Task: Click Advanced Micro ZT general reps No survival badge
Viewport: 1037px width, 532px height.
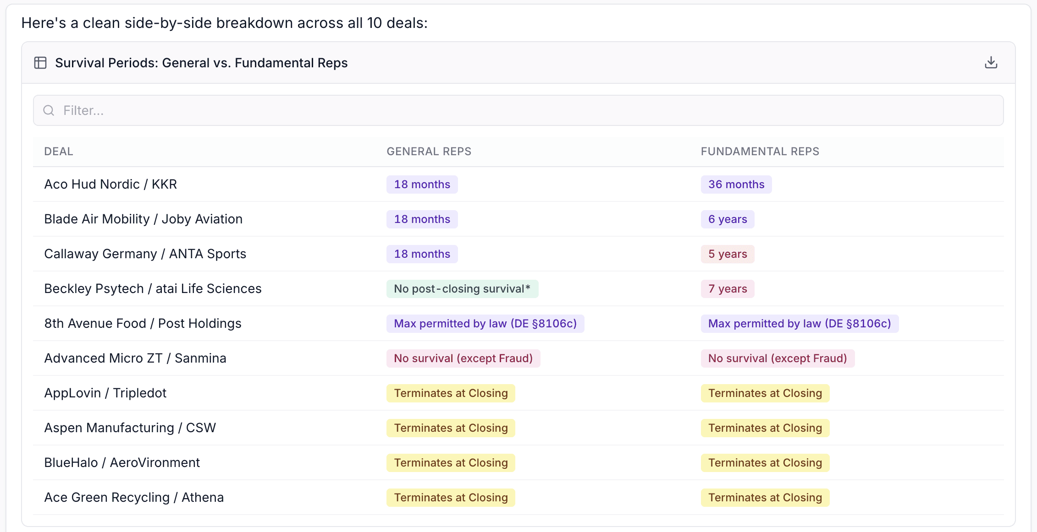Action: [x=463, y=358]
